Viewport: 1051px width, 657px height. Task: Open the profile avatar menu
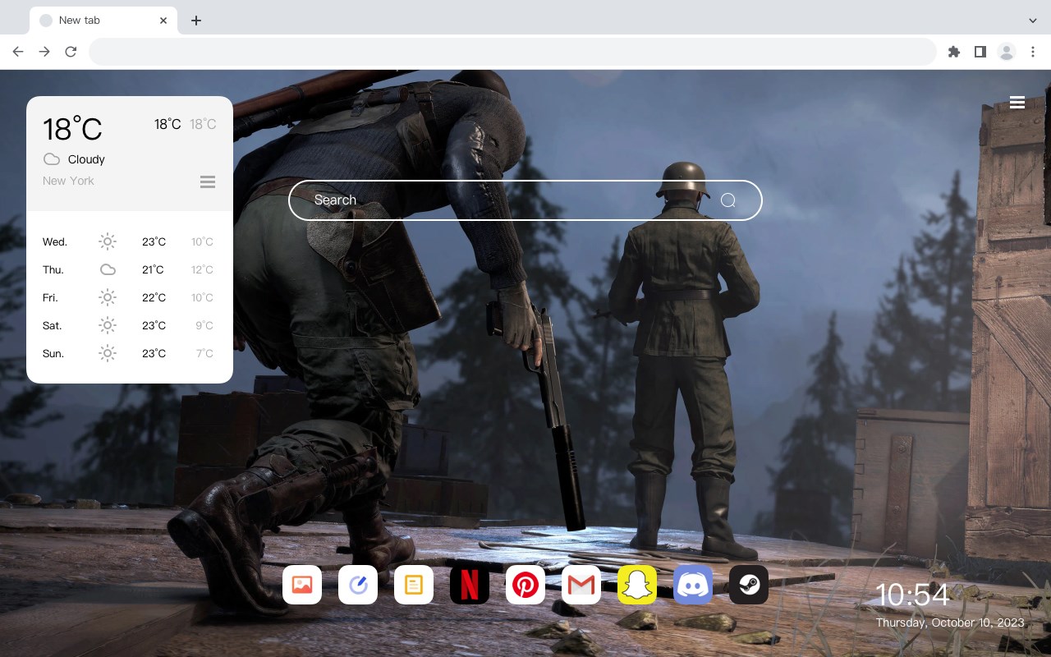[x=1007, y=52]
